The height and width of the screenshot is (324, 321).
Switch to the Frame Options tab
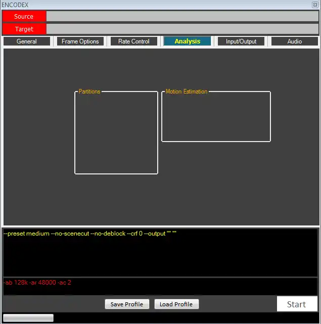[x=80, y=41]
